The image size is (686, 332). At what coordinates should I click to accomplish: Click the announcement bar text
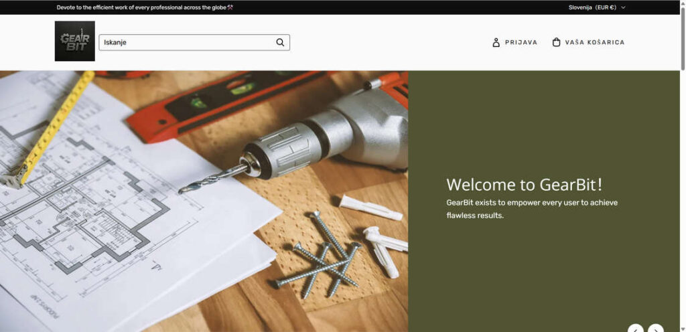[145, 7]
